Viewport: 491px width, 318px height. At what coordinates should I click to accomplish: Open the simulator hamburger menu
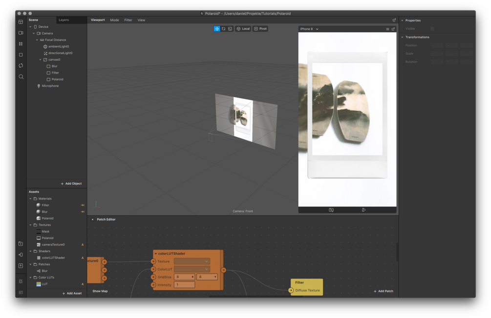point(387,29)
